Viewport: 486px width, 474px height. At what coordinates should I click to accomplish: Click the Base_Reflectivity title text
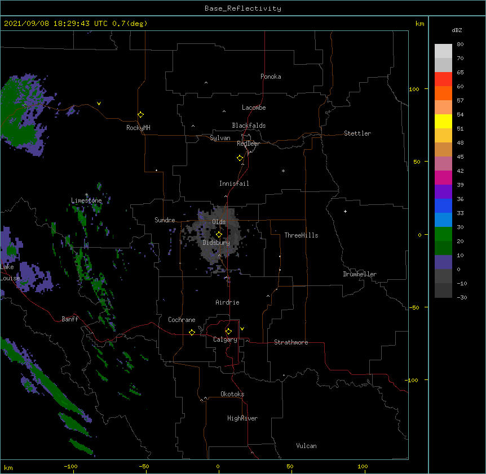pyautogui.click(x=243, y=8)
